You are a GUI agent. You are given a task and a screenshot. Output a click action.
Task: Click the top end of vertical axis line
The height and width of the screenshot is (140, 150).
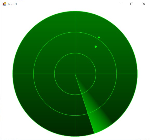coord(75,11)
